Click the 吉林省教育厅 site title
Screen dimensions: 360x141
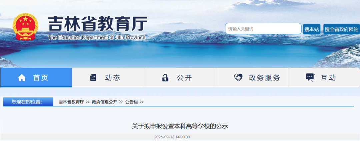pos(97,24)
